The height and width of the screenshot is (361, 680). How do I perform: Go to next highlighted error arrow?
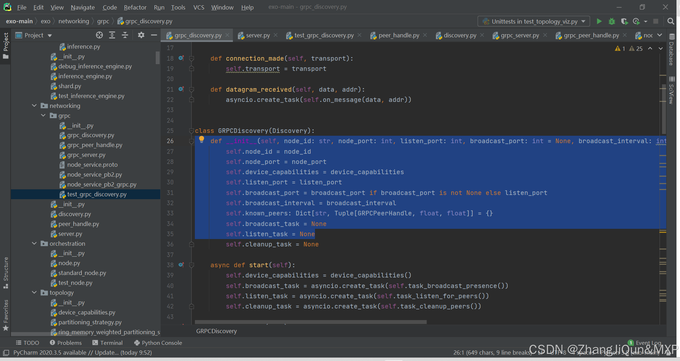[x=661, y=49]
